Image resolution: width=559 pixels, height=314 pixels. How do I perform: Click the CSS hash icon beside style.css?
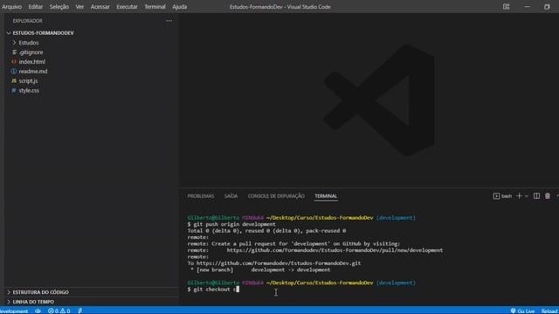pos(14,91)
